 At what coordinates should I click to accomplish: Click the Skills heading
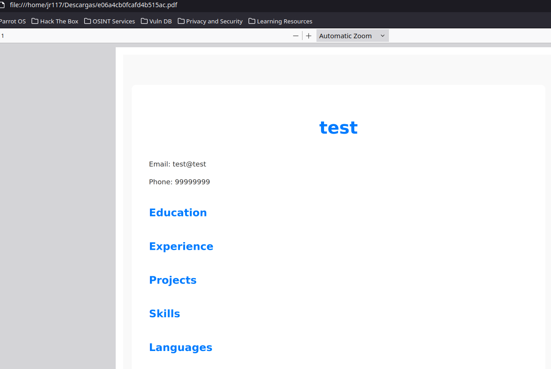coord(164,314)
